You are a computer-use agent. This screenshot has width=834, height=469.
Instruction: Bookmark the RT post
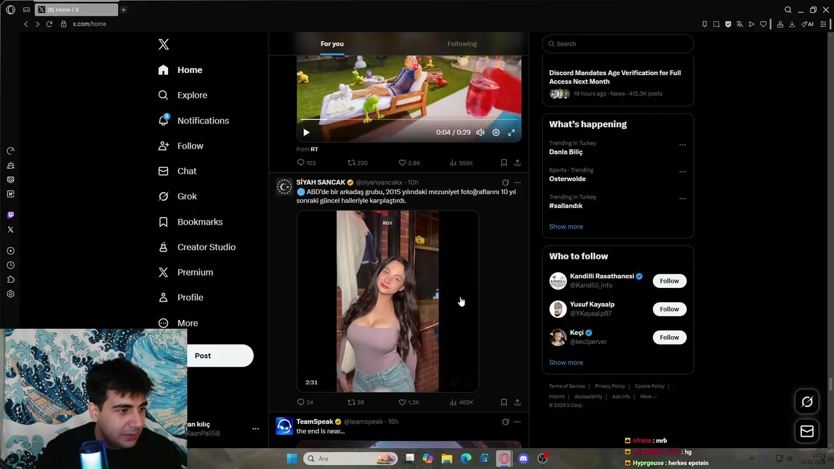coord(504,163)
